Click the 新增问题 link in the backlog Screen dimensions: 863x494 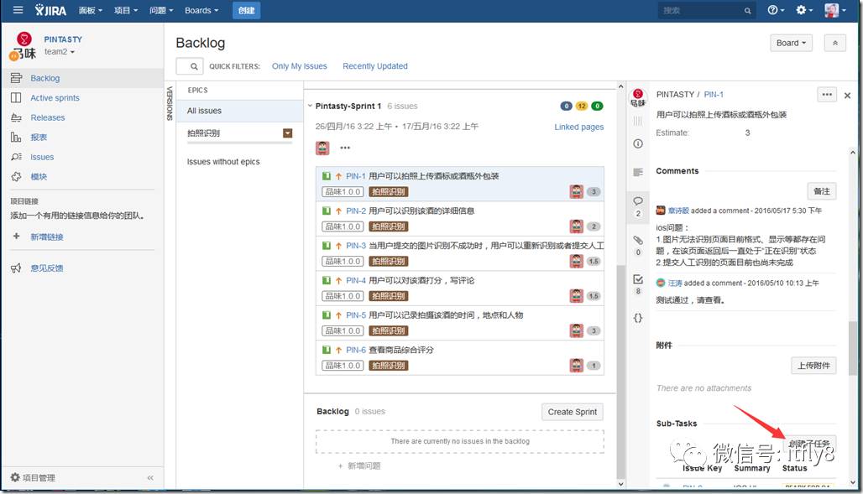[x=359, y=466]
